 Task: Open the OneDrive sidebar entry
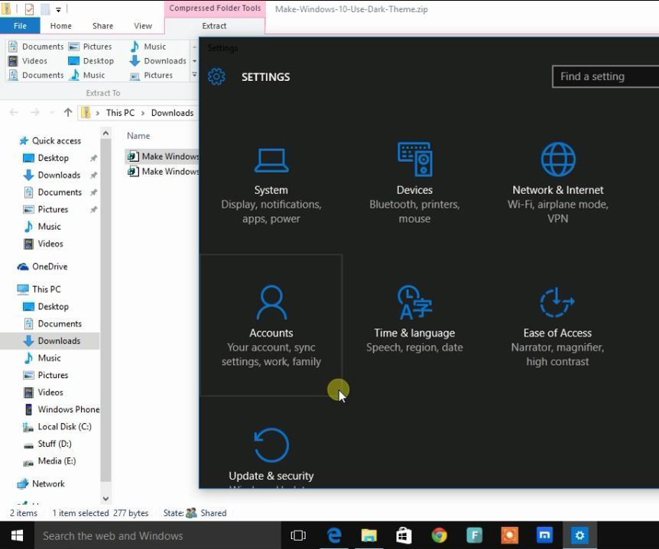click(x=49, y=266)
